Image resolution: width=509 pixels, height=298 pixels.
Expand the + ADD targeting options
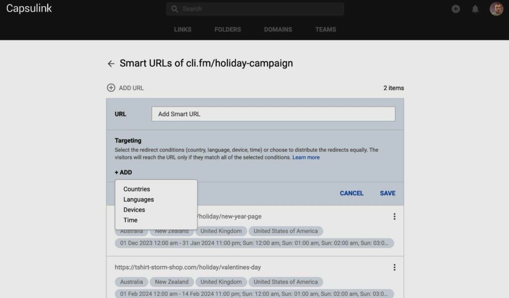pyautogui.click(x=124, y=172)
